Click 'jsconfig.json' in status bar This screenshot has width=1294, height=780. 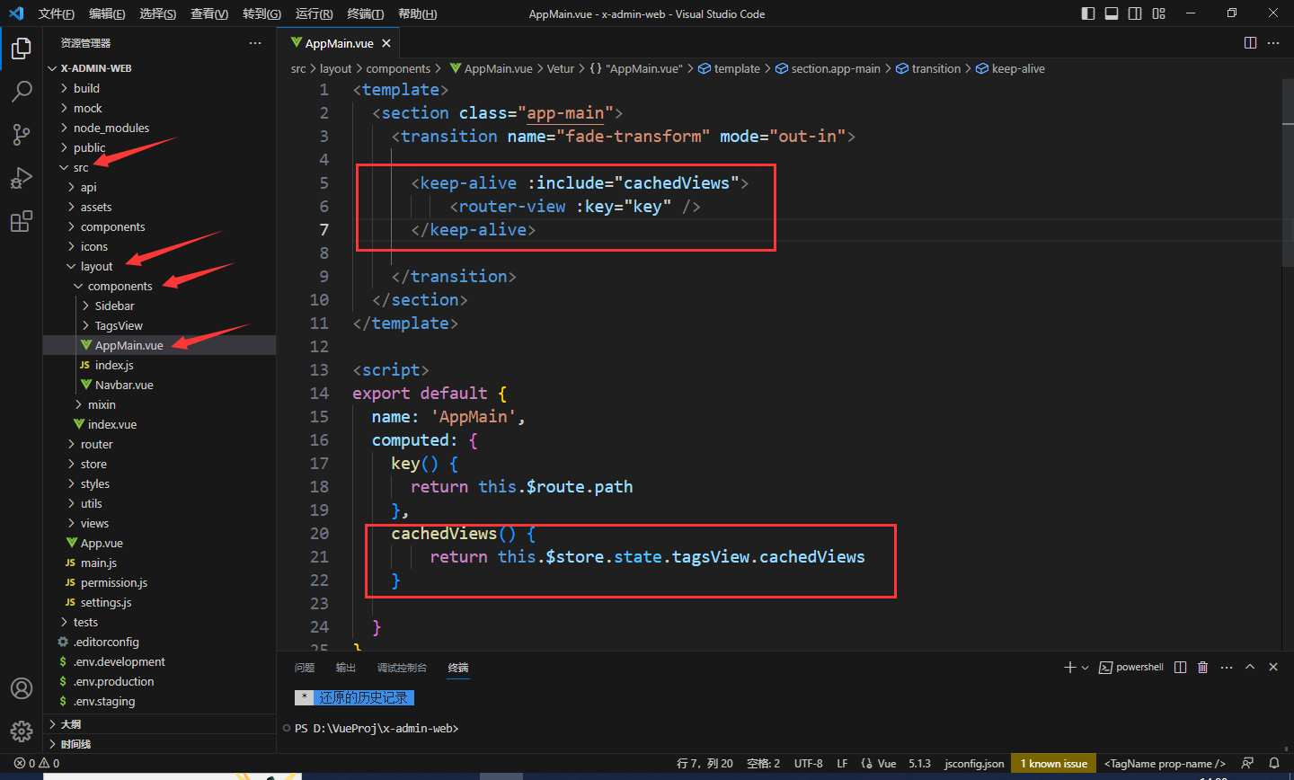(974, 763)
